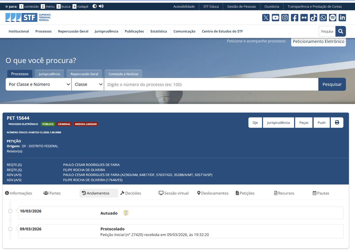
Task: Open the Classe dropdown
Action: (x=88, y=84)
